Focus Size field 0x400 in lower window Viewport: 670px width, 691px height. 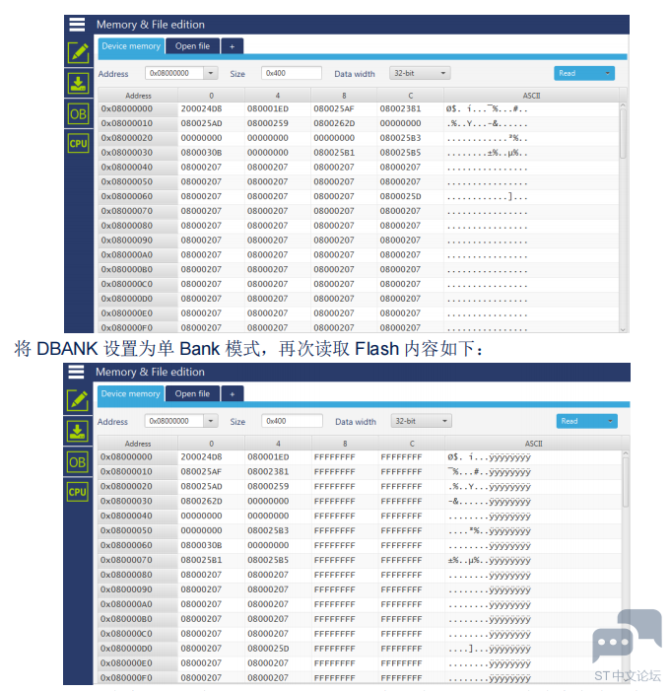(292, 421)
